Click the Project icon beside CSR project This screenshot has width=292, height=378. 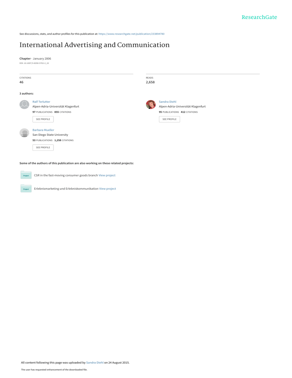pyautogui.click(x=26, y=175)
